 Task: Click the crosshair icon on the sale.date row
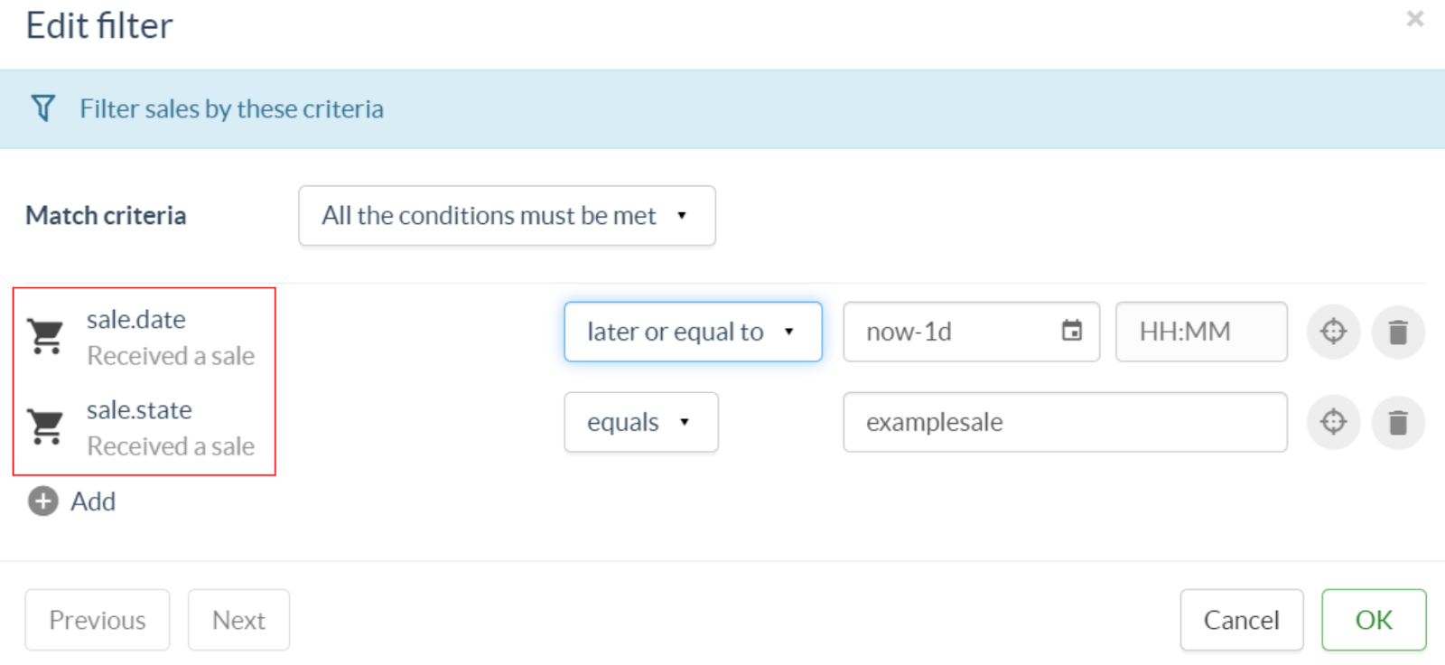click(1333, 332)
